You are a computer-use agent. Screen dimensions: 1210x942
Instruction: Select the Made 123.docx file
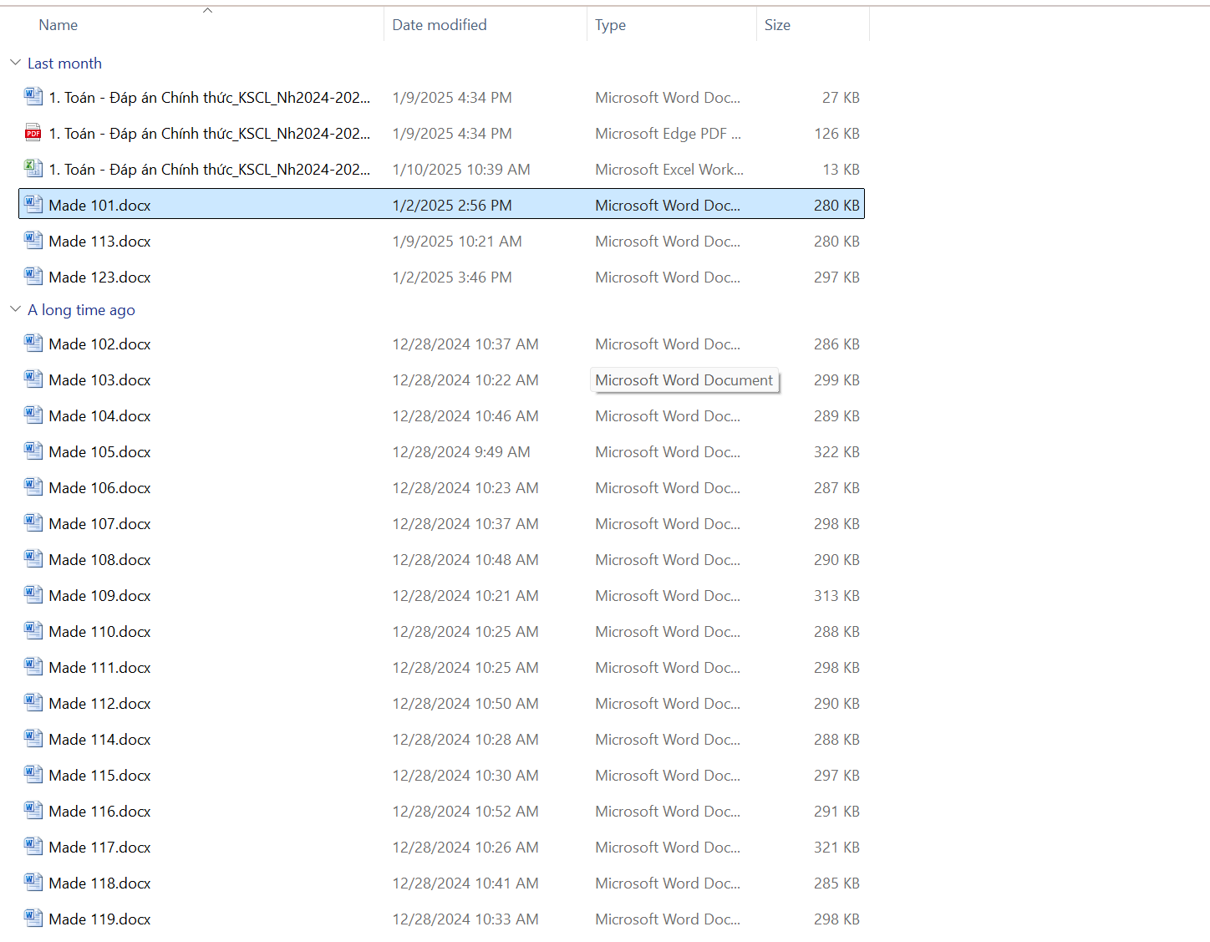point(99,278)
